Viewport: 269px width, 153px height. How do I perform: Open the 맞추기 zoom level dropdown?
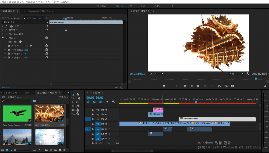(x=156, y=74)
